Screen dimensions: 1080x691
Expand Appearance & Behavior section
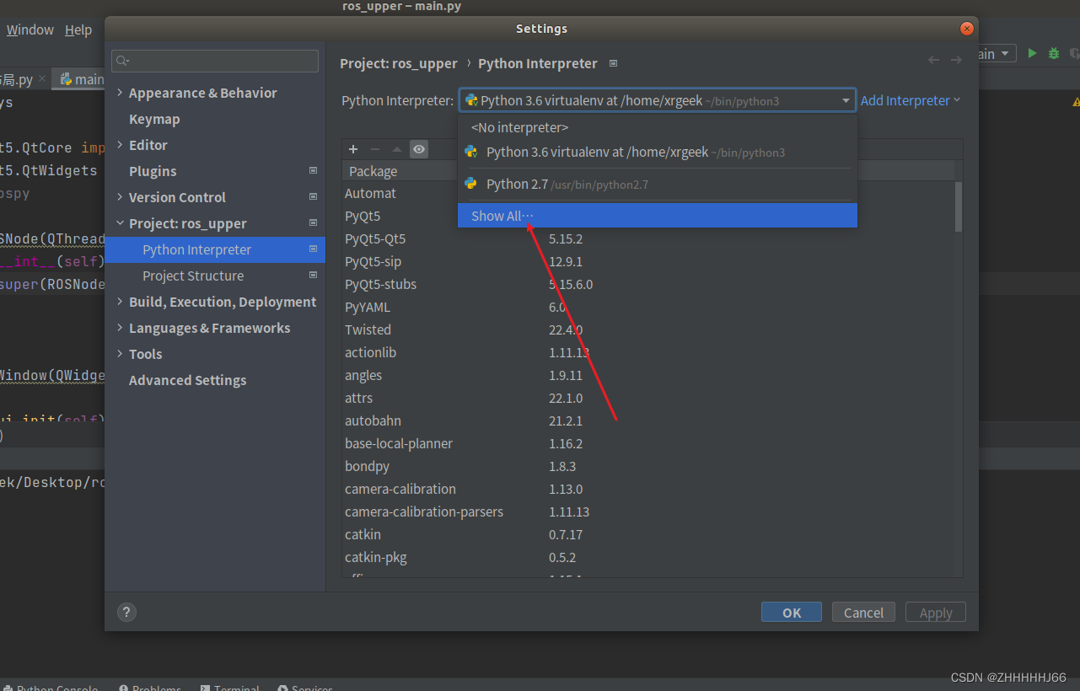[119, 93]
